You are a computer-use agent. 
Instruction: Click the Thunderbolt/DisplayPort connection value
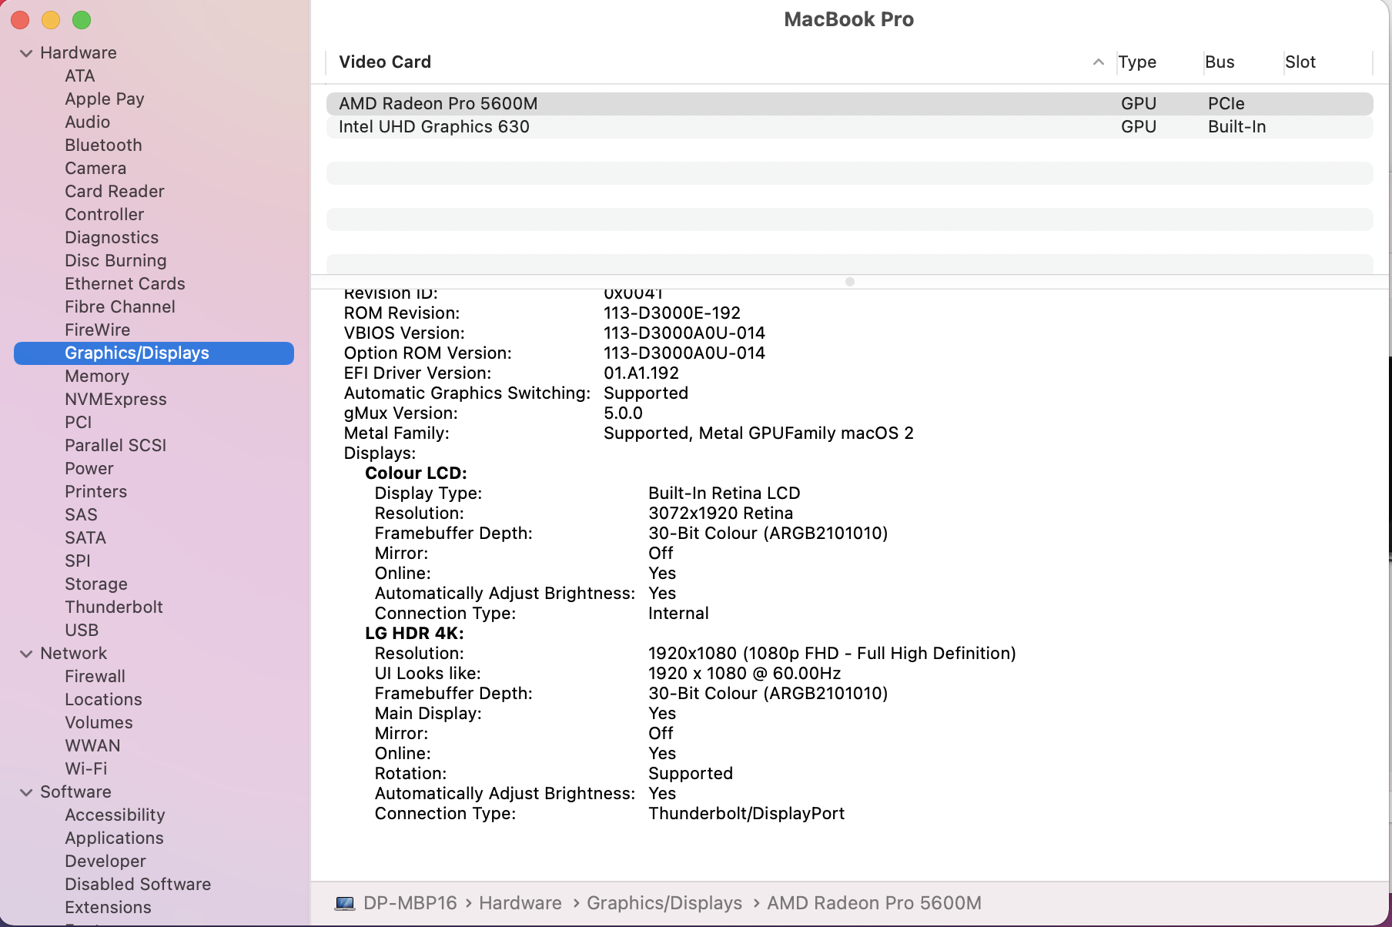click(747, 814)
